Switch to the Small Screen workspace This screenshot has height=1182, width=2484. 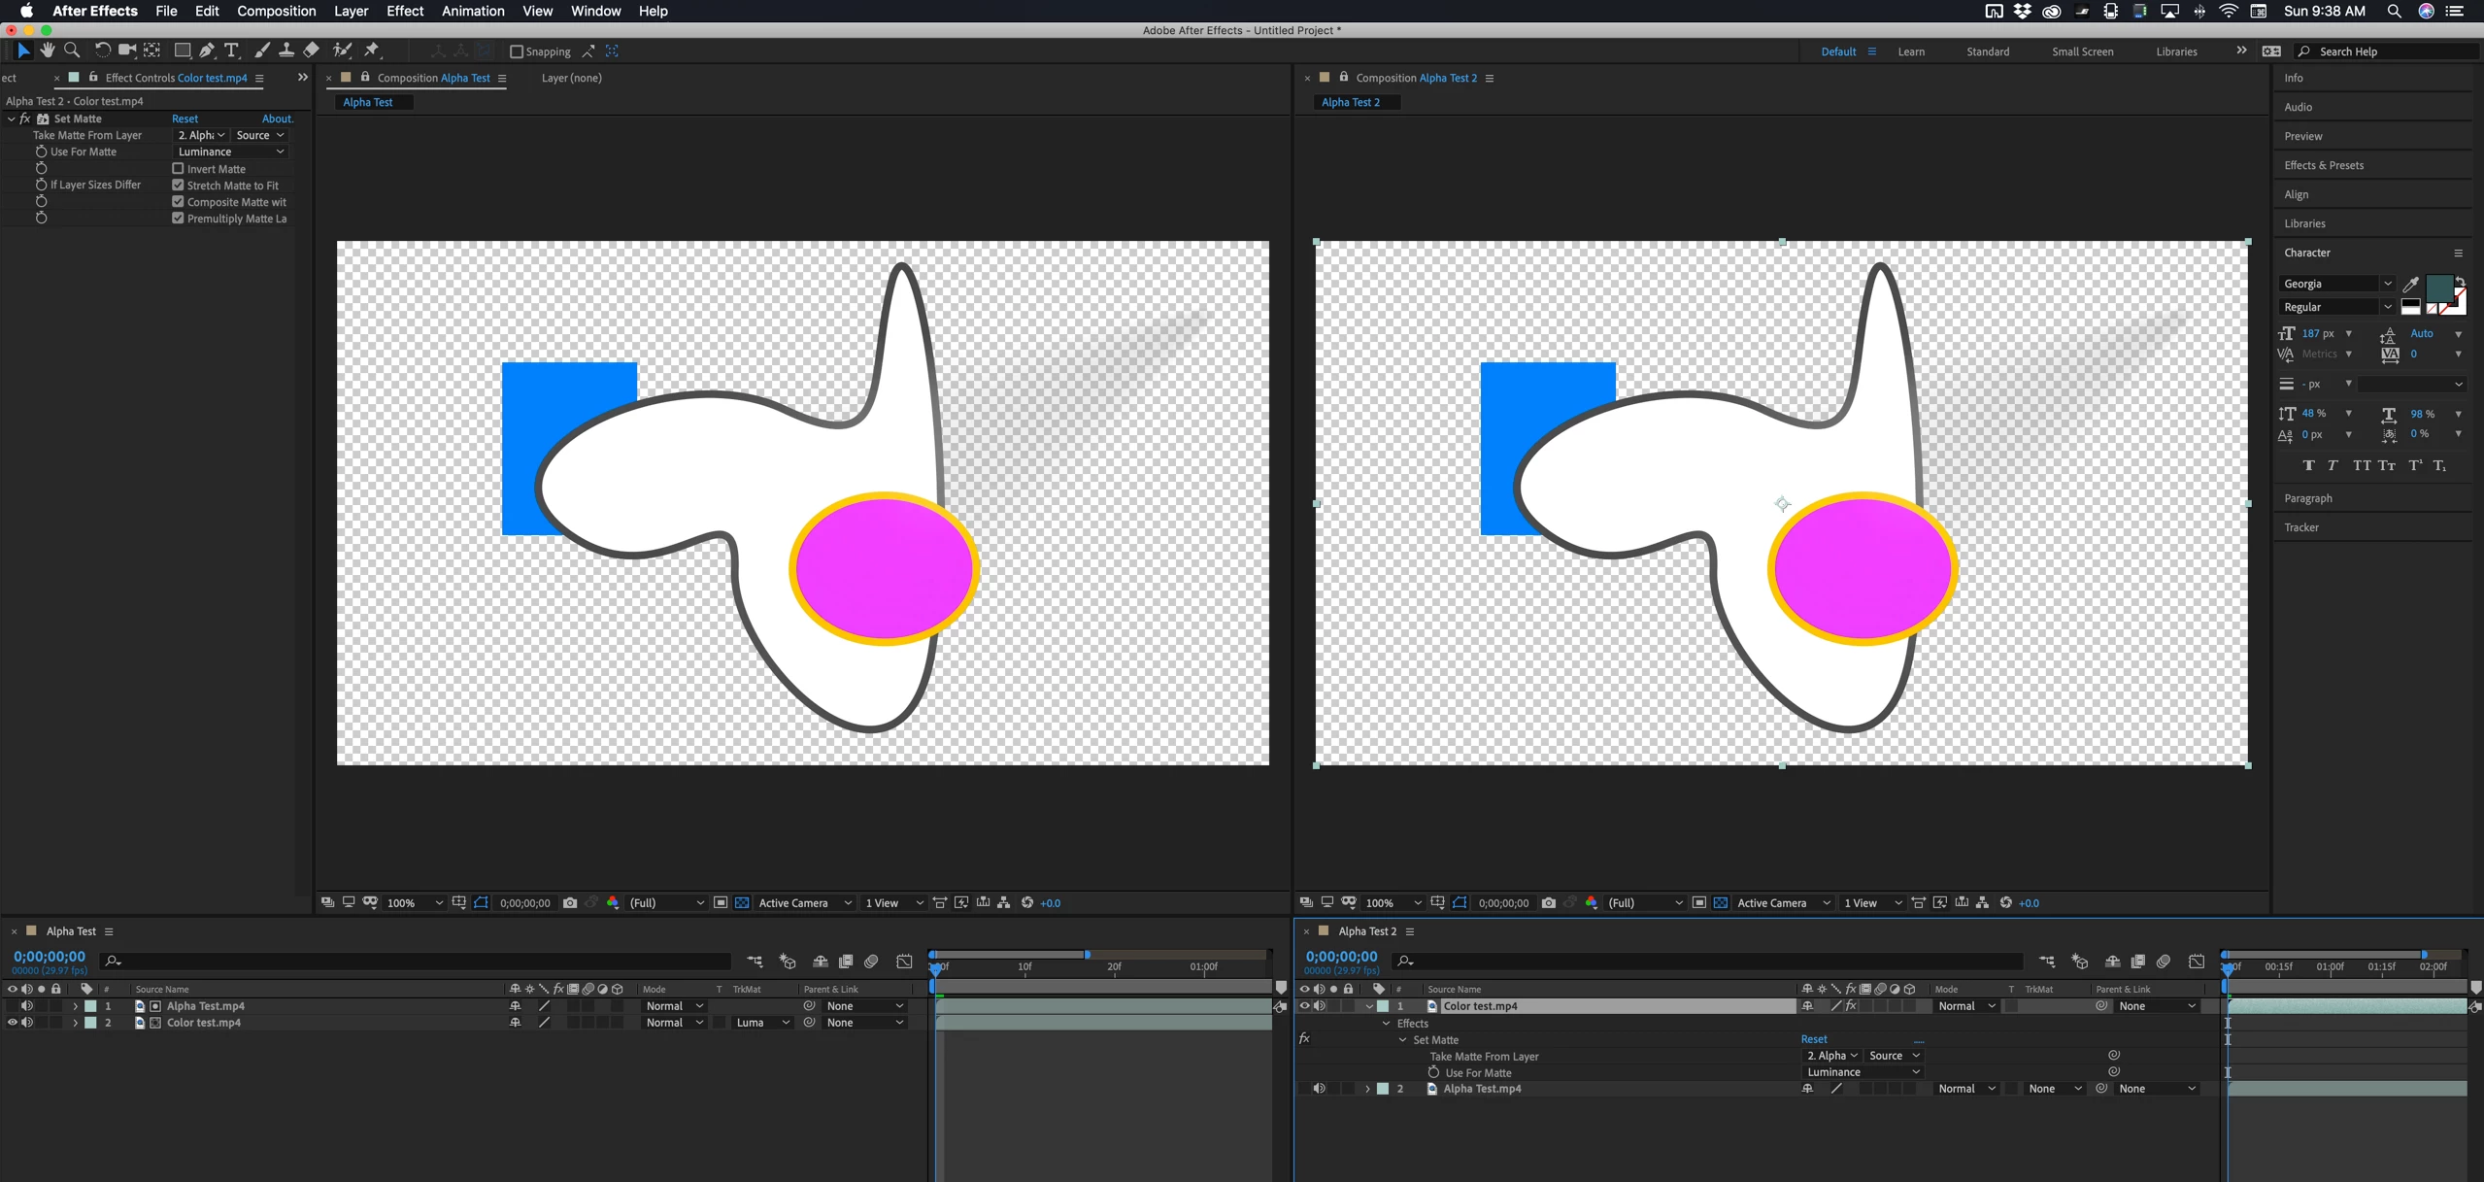click(2082, 51)
